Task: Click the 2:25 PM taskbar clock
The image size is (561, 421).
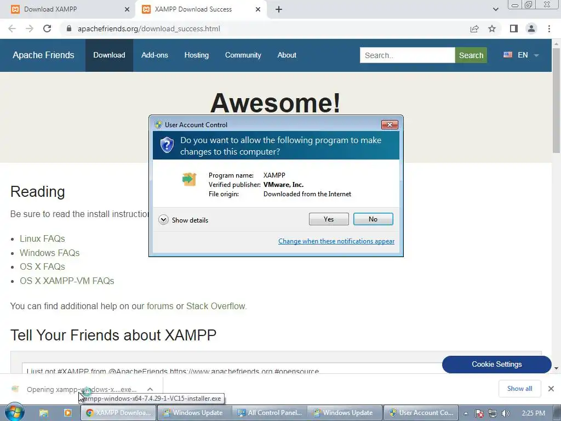Action: pyautogui.click(x=533, y=413)
